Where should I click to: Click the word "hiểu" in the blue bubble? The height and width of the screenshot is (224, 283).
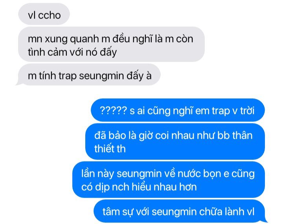tap(141, 186)
